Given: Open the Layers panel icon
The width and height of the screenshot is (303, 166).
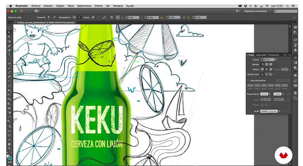Looking at the screenshot, I should 295,93.
